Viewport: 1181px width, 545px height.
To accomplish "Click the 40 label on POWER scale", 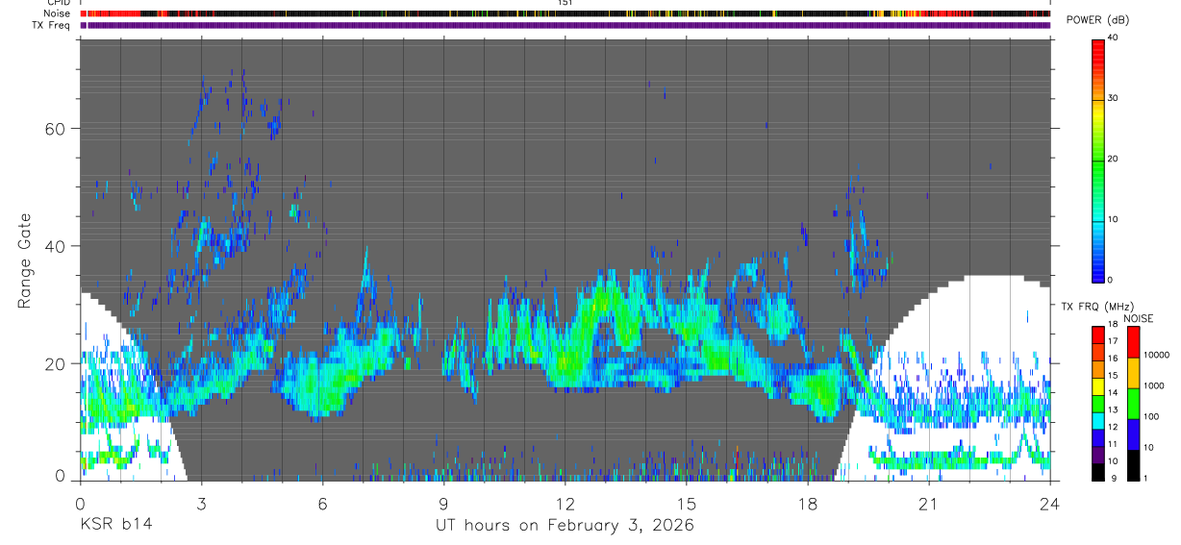I will coord(1112,38).
